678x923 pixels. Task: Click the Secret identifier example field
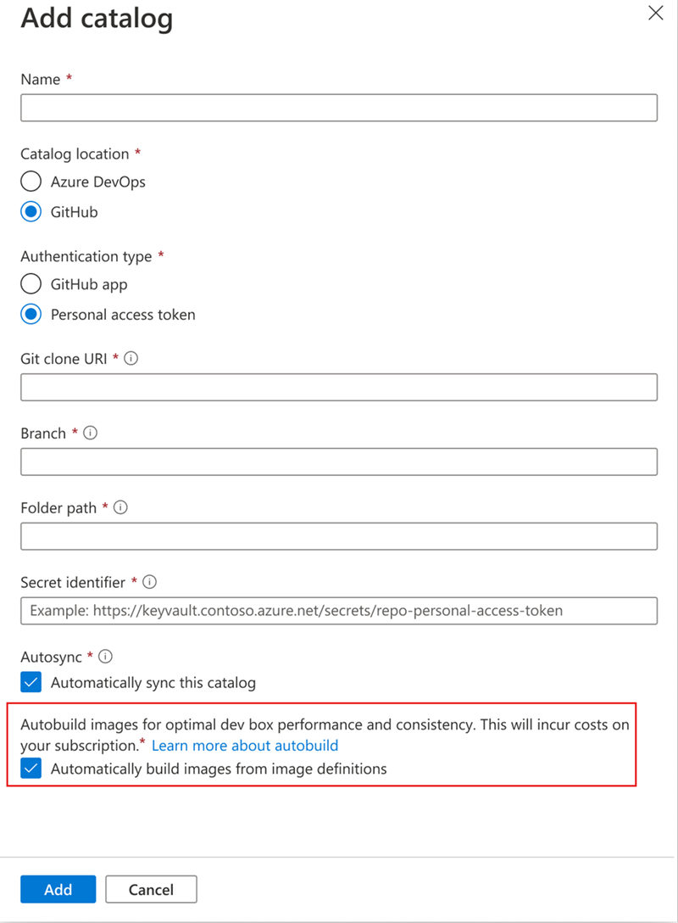click(x=339, y=611)
